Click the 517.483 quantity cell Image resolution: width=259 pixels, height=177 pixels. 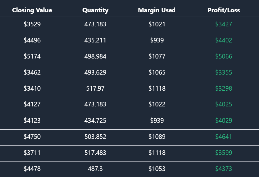point(95,153)
